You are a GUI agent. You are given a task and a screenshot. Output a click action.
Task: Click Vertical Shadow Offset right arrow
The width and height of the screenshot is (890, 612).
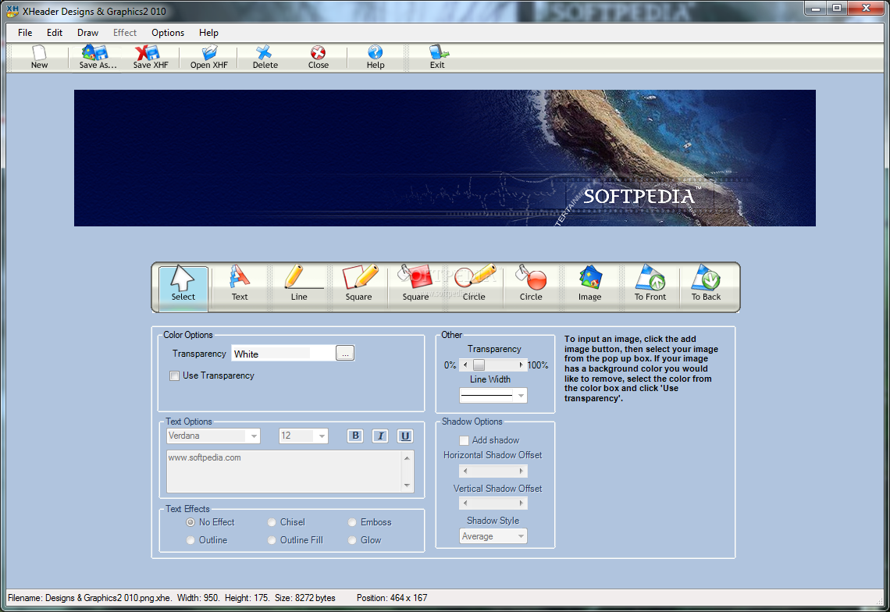coord(521,503)
